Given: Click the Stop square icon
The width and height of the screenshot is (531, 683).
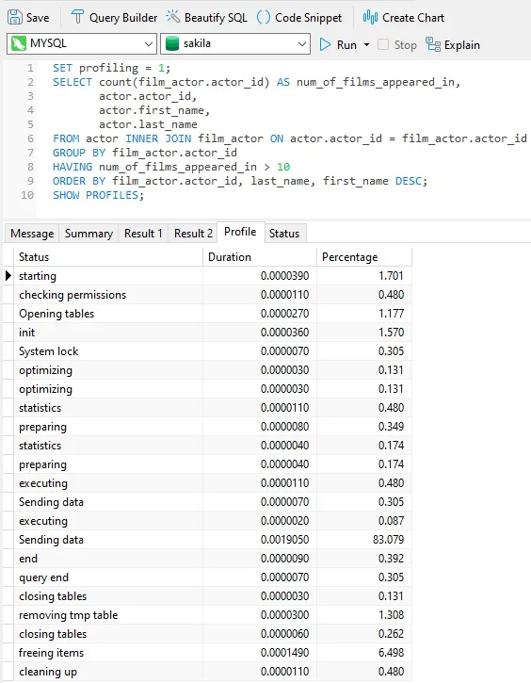Looking at the screenshot, I should [x=383, y=44].
